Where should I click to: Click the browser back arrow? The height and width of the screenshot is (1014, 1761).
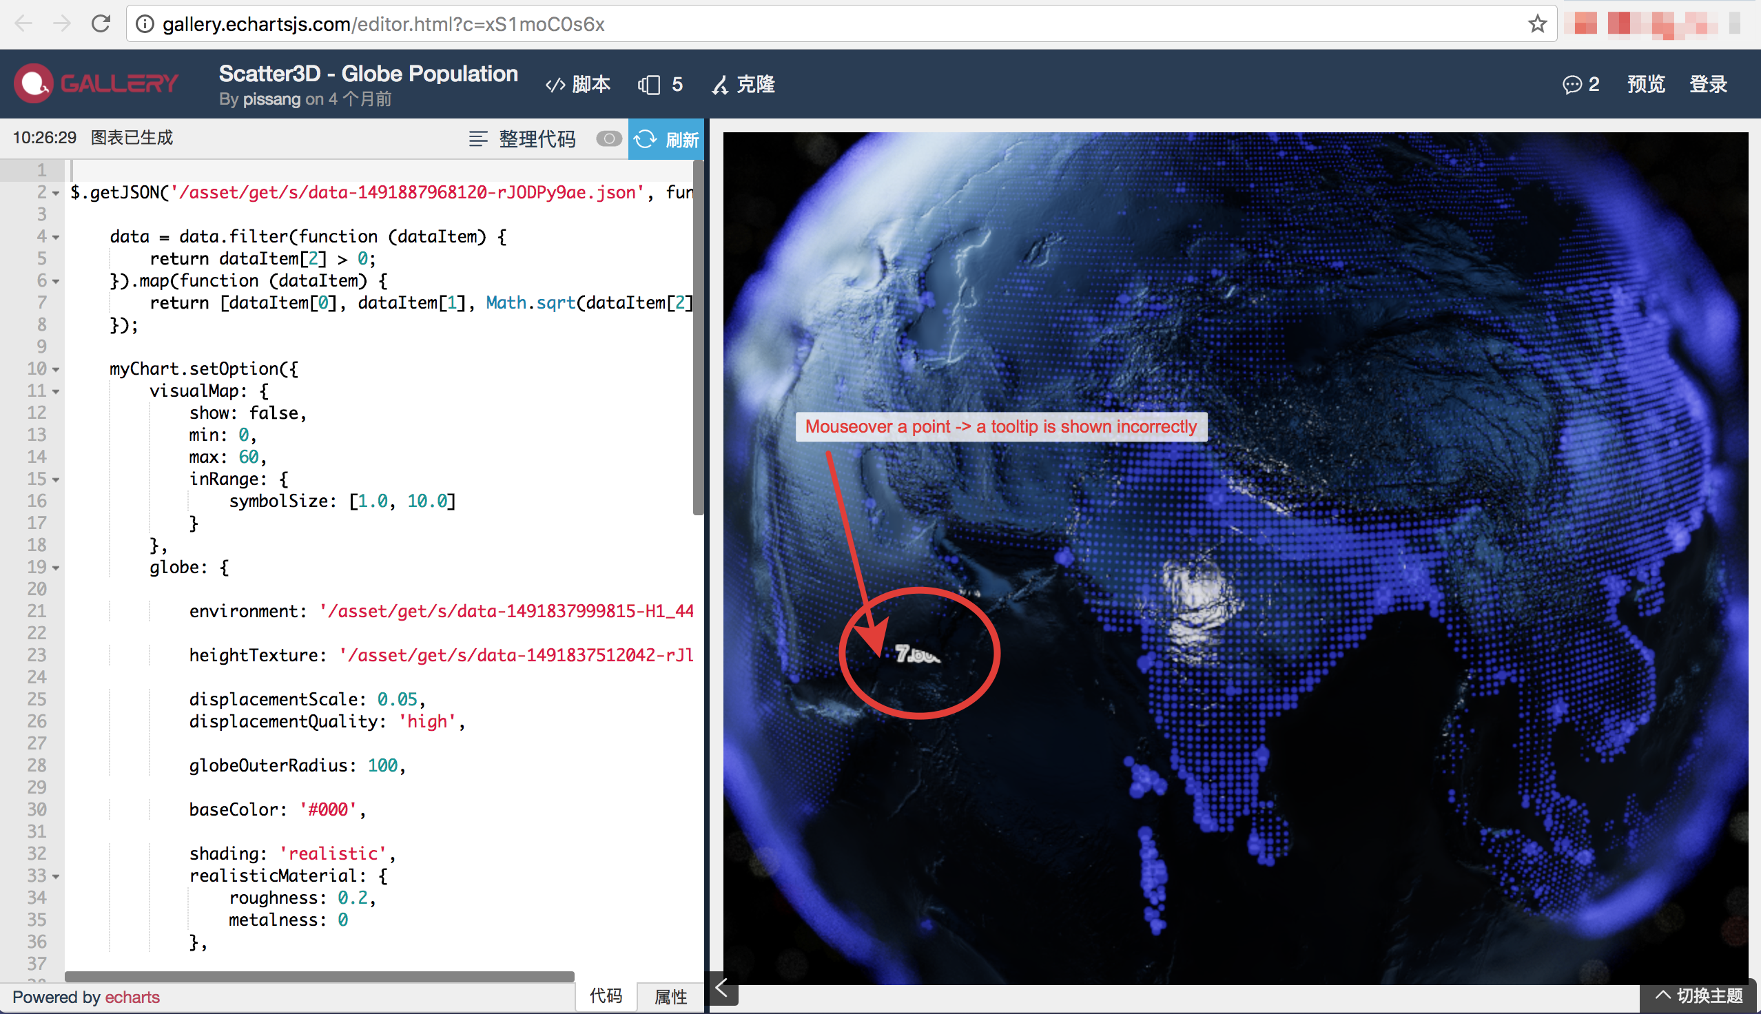(23, 24)
